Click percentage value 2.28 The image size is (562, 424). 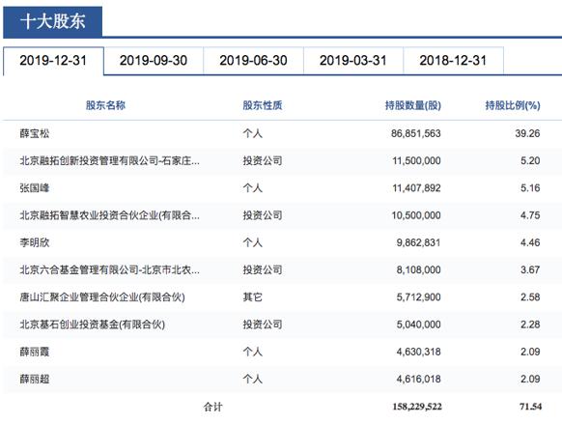[530, 325]
